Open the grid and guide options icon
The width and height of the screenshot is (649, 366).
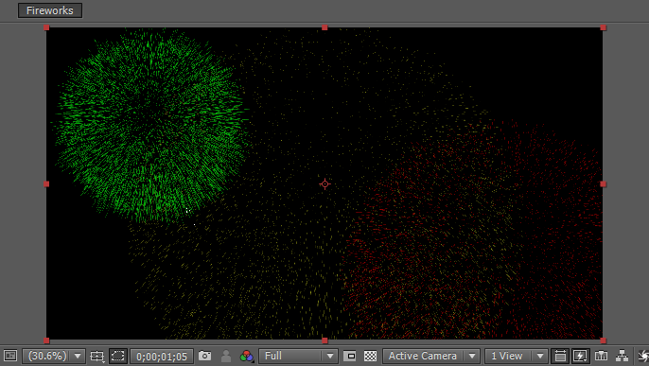click(97, 356)
